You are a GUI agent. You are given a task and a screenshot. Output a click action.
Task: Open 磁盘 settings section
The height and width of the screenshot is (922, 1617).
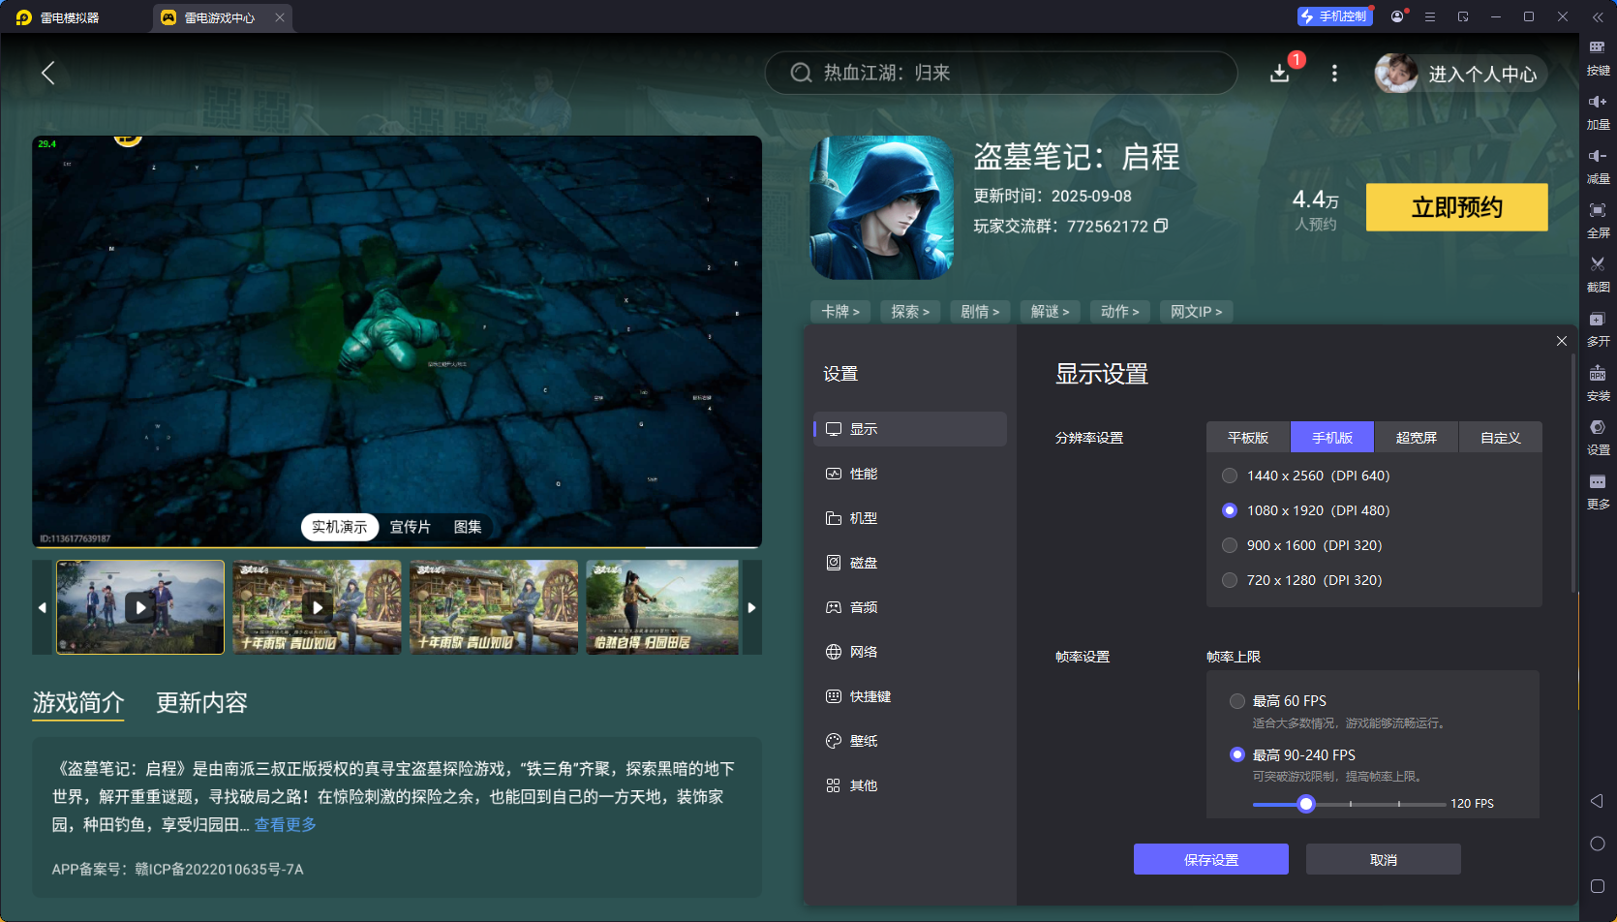910,563
